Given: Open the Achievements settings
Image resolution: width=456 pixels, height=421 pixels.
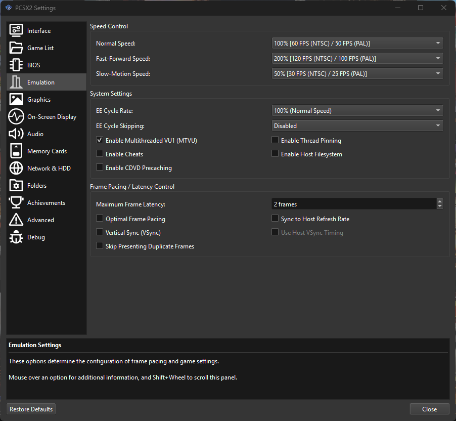Looking at the screenshot, I should coord(46,202).
